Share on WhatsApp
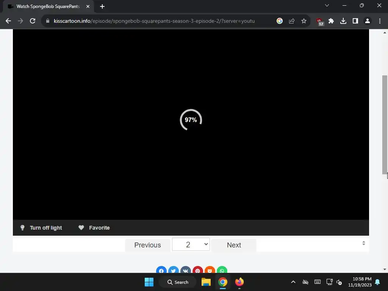This screenshot has width=388, height=291. pyautogui.click(x=222, y=270)
